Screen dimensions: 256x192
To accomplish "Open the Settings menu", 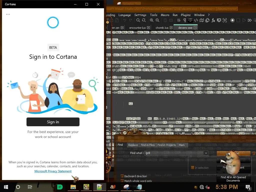I will 140,15.
